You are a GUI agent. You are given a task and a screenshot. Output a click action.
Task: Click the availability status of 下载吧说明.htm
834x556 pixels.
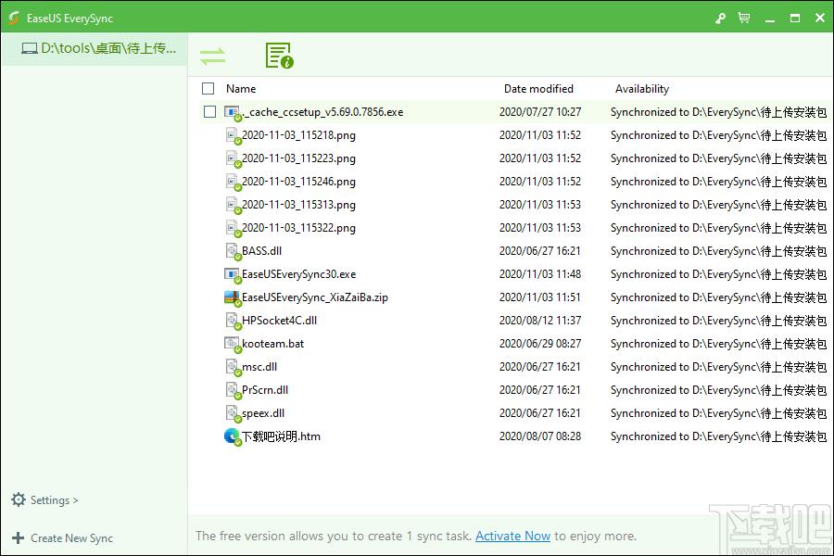(718, 436)
